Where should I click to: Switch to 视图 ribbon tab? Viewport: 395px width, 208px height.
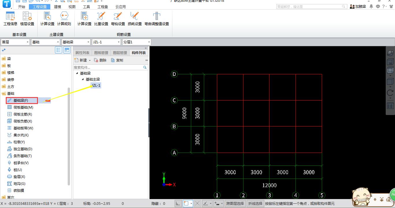(x=72, y=7)
